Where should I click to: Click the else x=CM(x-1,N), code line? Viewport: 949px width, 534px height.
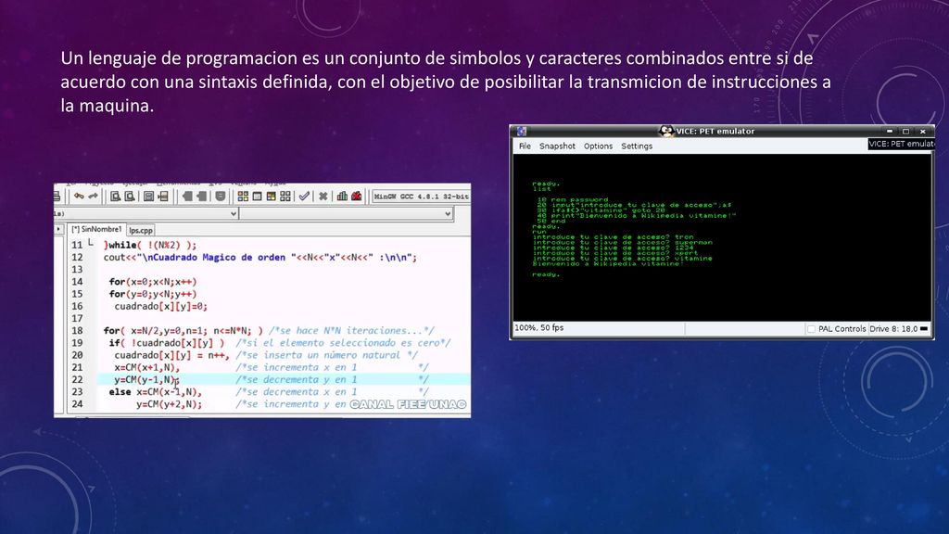pyautogui.click(x=156, y=392)
